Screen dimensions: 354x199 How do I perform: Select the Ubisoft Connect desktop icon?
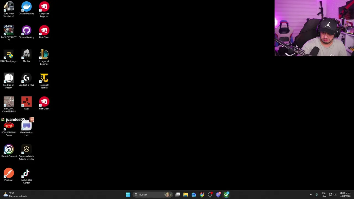point(9,151)
